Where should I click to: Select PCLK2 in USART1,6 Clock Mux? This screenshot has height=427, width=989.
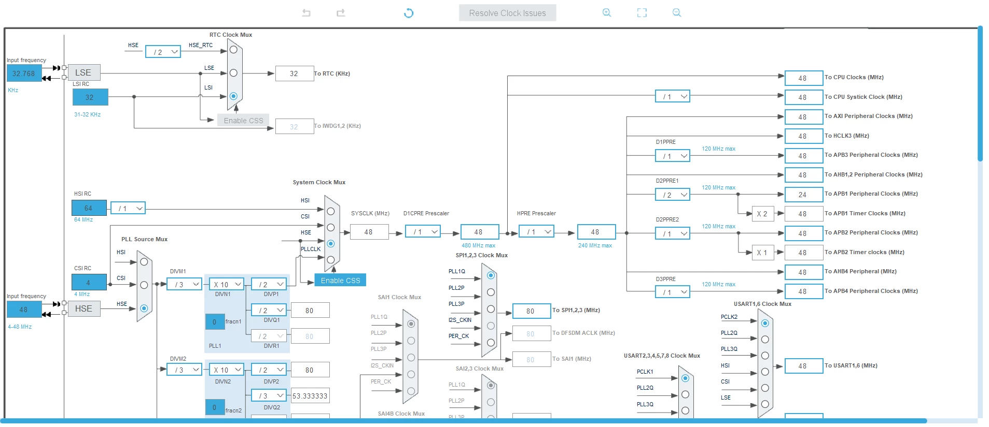[x=765, y=323]
